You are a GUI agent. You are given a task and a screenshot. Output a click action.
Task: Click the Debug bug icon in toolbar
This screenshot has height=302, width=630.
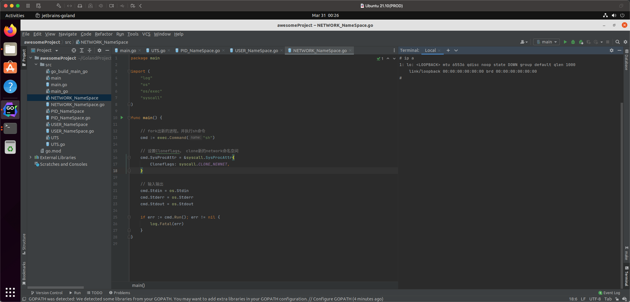573,42
